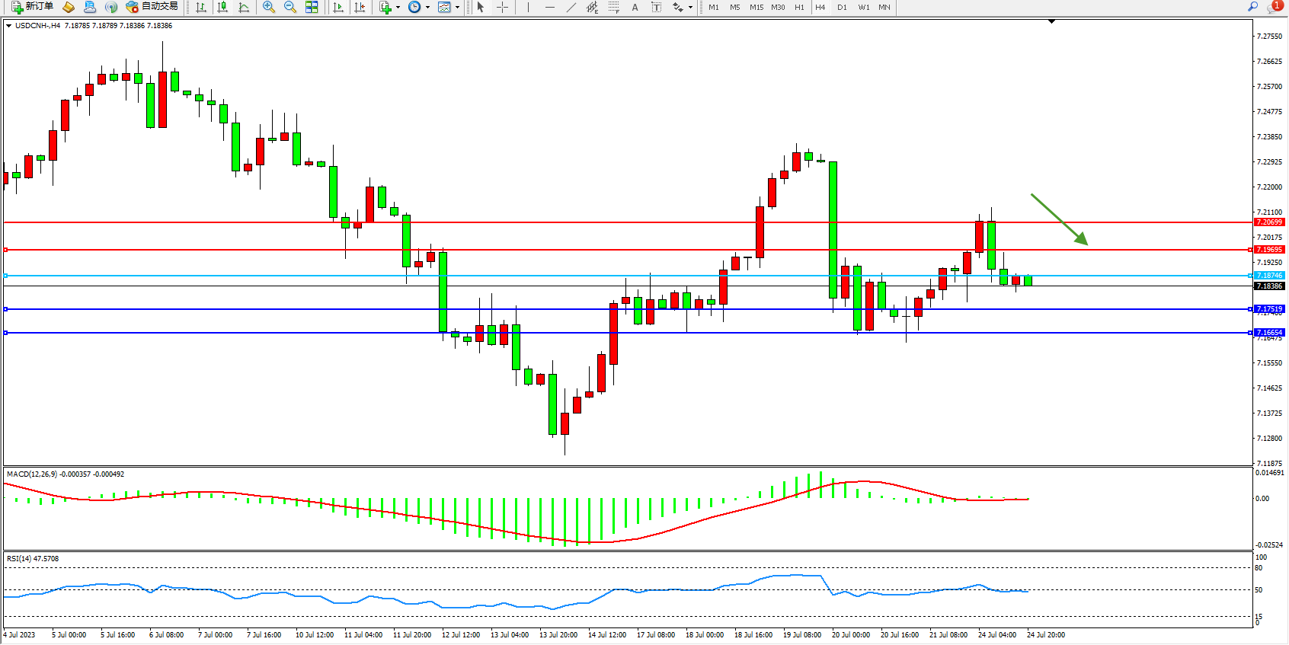Switch to the H1 timeframe
The image size is (1289, 645).
coord(799,7)
